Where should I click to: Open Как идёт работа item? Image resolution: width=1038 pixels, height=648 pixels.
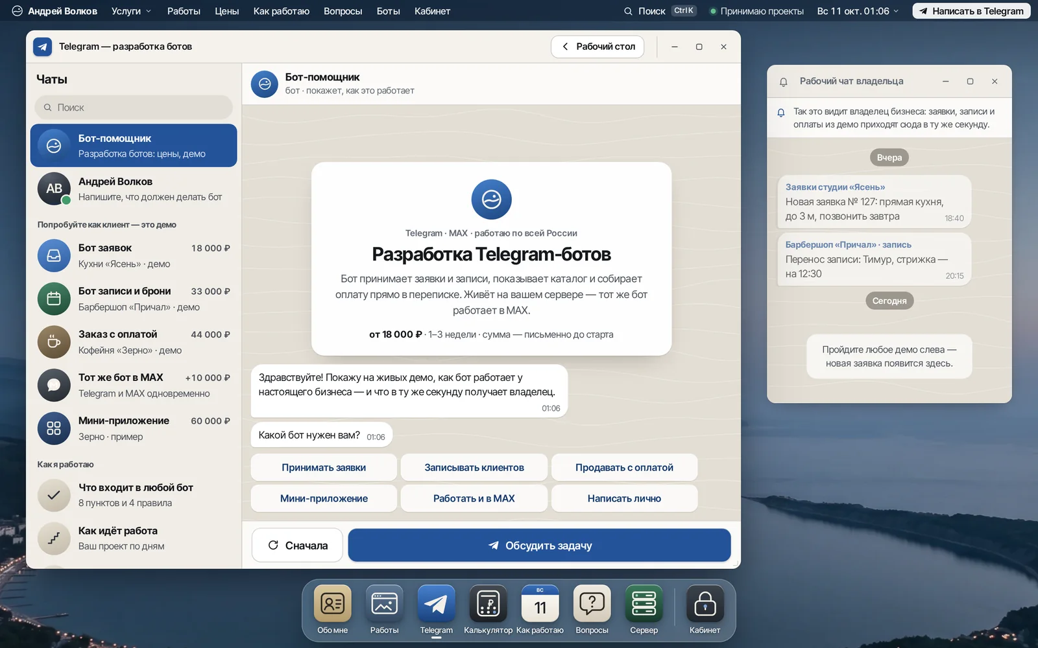(x=134, y=538)
